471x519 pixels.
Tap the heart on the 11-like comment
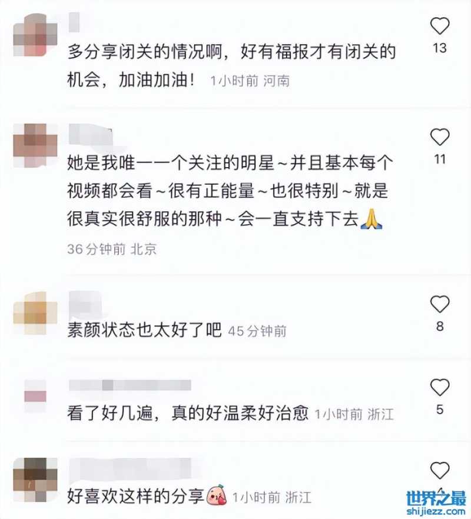pos(440,137)
